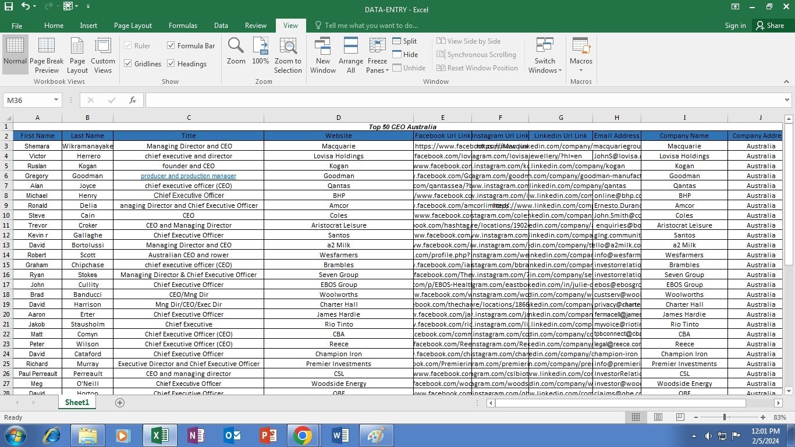The height and width of the screenshot is (447, 795).
Task: Open Excel from the taskbar
Action: click(x=159, y=435)
